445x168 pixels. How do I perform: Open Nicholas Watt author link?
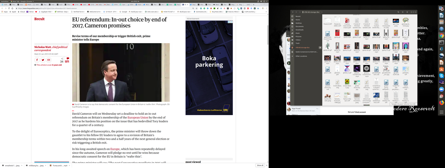[x=43, y=47]
